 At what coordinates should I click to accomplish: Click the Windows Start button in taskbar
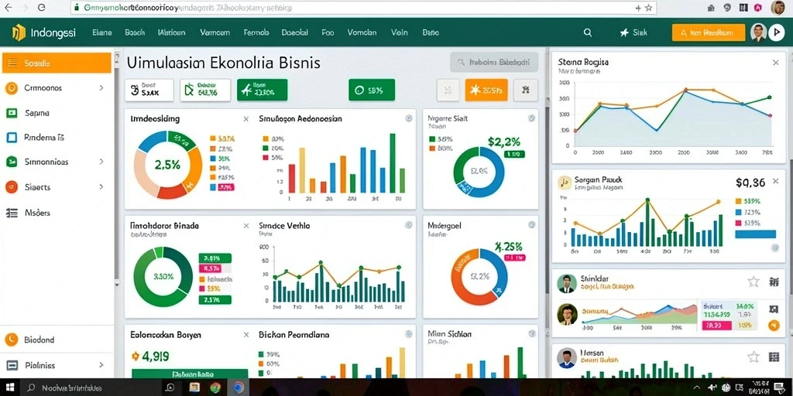point(10,388)
